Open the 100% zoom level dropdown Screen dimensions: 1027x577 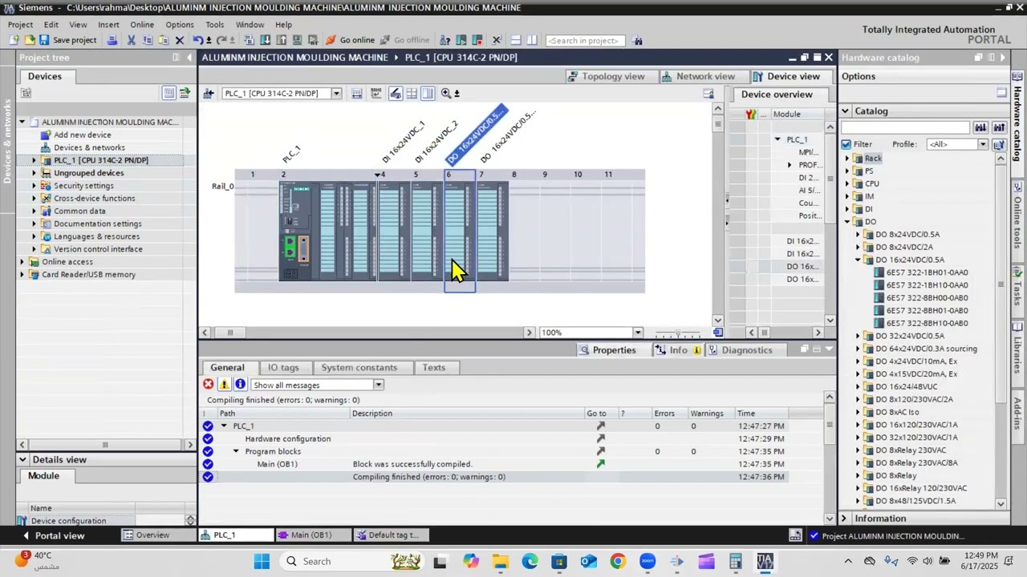(638, 333)
